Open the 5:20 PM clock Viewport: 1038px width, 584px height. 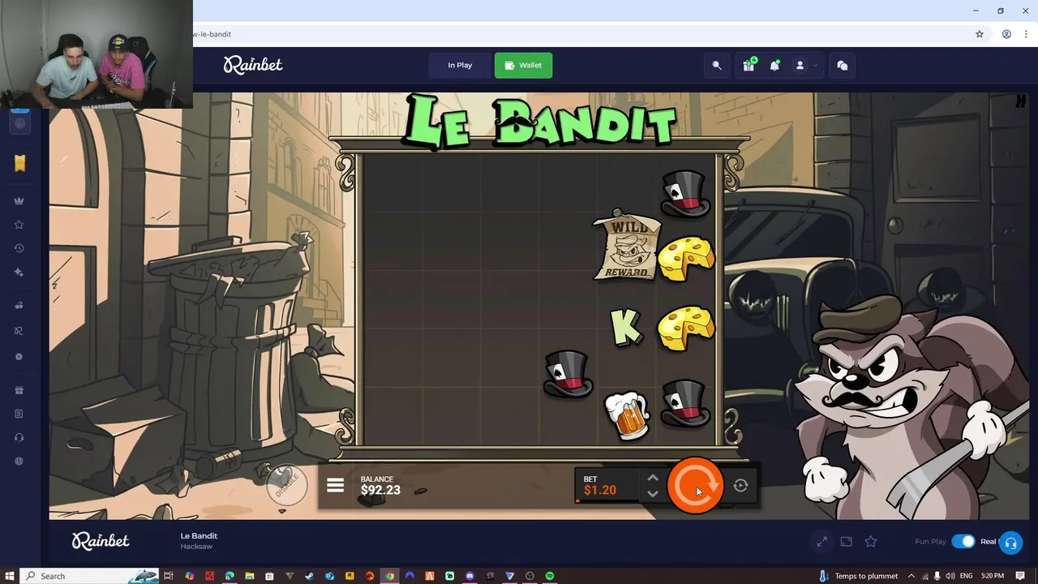pyautogui.click(x=993, y=576)
